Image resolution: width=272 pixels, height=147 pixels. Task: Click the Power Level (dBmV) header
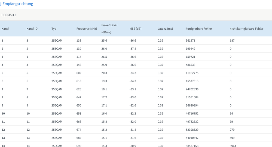(x=109, y=29)
